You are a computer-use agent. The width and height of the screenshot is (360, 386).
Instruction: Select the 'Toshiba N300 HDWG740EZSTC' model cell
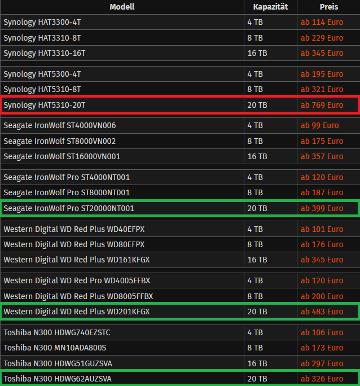point(122,332)
